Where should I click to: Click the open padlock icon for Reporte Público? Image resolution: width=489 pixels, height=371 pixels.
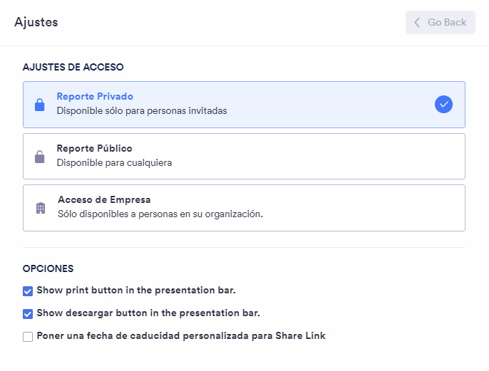tap(40, 157)
